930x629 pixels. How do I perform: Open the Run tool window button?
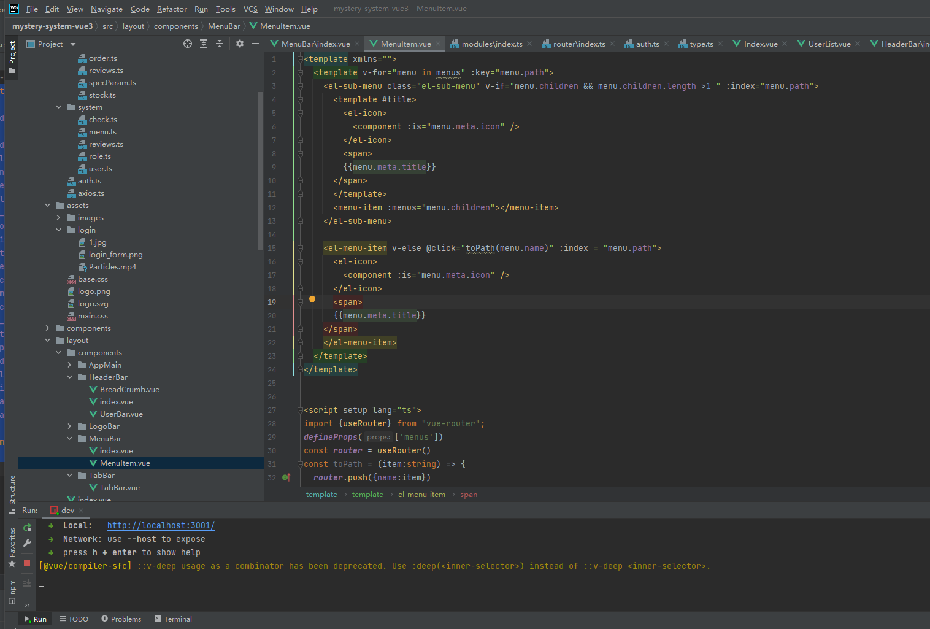(x=35, y=619)
